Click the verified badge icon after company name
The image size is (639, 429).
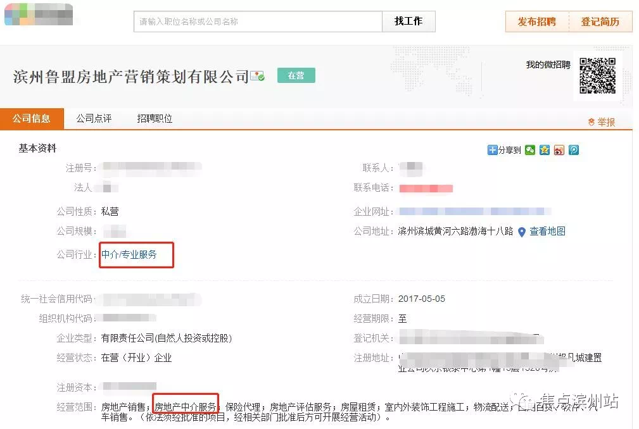257,76
